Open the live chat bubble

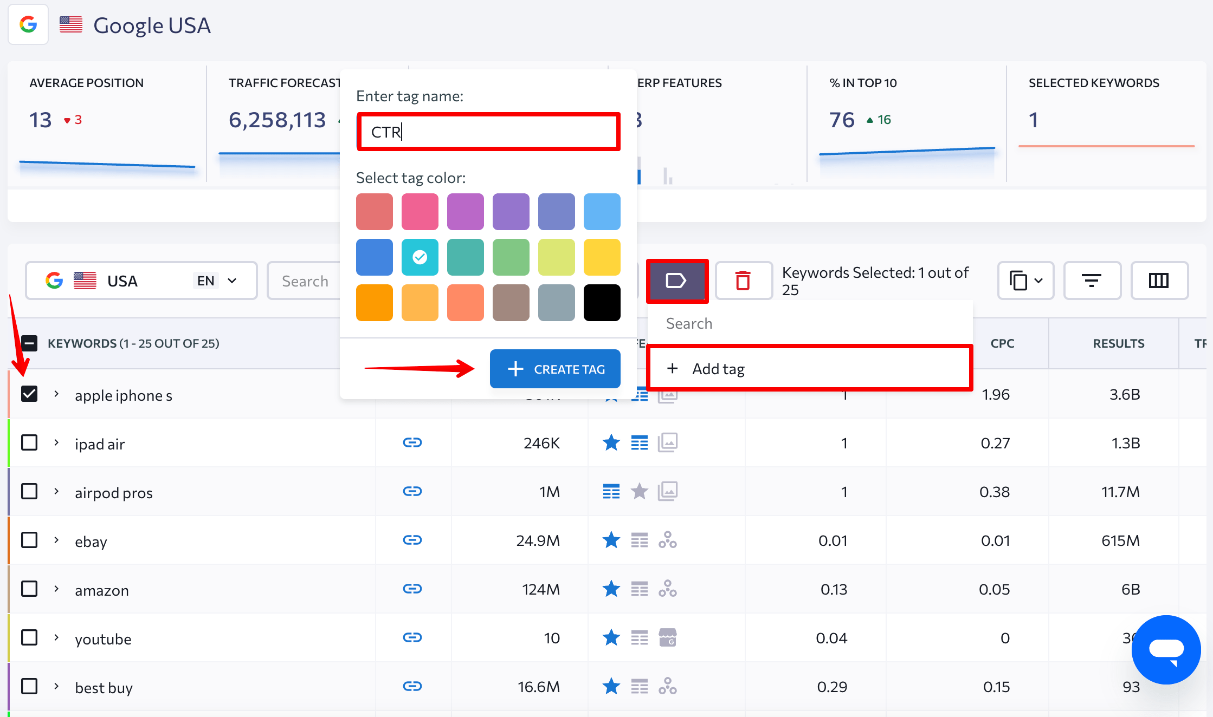pos(1166,649)
